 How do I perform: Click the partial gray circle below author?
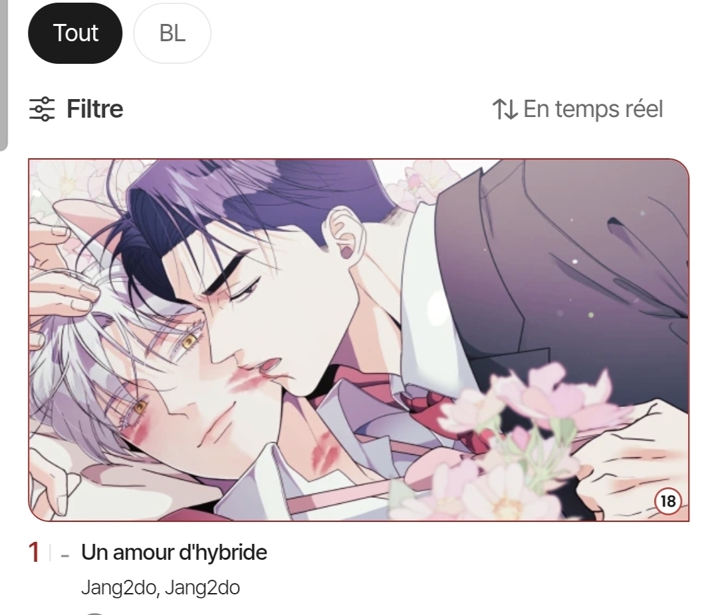(94, 613)
